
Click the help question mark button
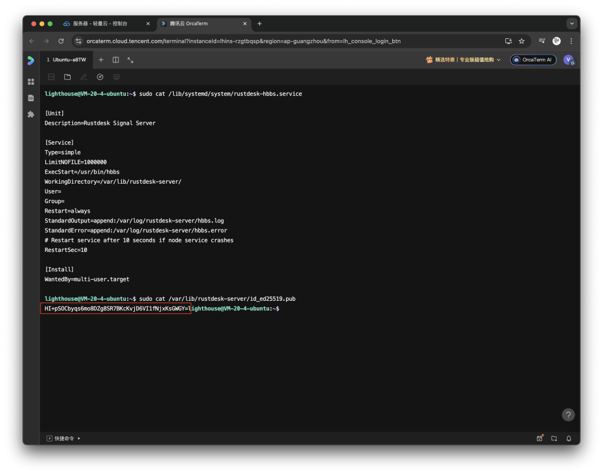[568, 415]
